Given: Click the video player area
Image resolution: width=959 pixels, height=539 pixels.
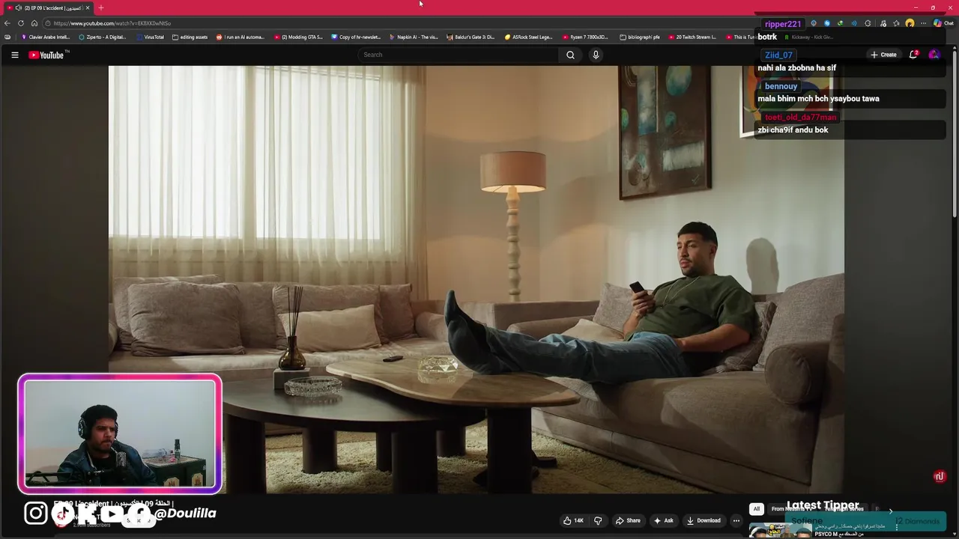Looking at the screenshot, I should pyautogui.click(x=476, y=279).
